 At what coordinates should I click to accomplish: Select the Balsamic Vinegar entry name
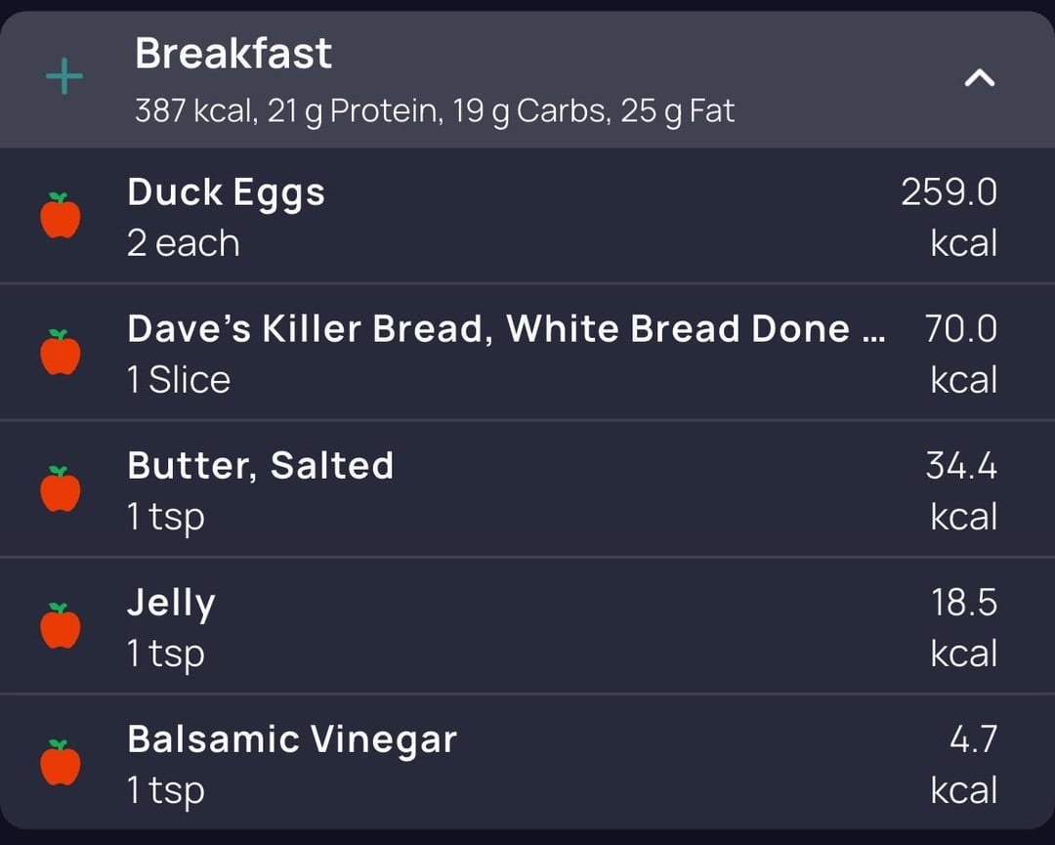(291, 739)
